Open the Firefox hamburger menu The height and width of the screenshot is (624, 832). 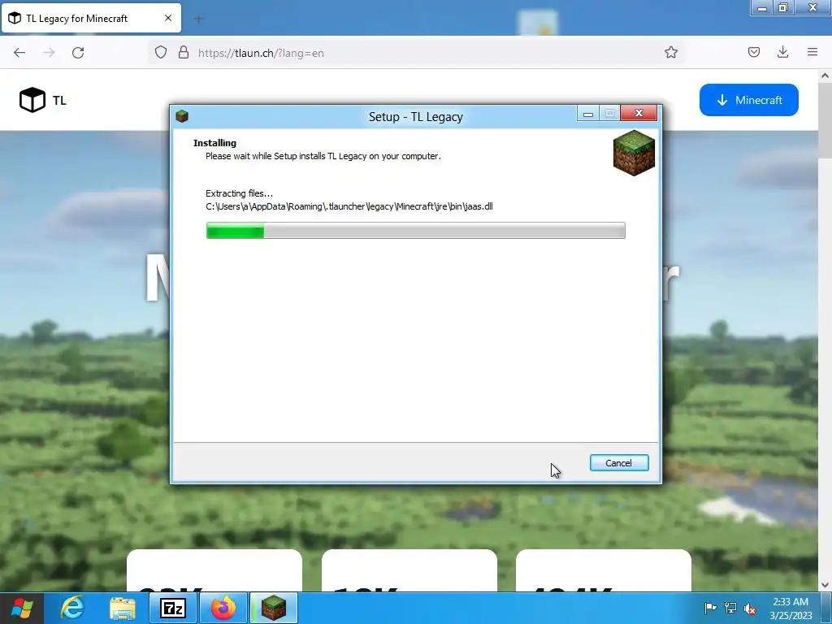812,52
